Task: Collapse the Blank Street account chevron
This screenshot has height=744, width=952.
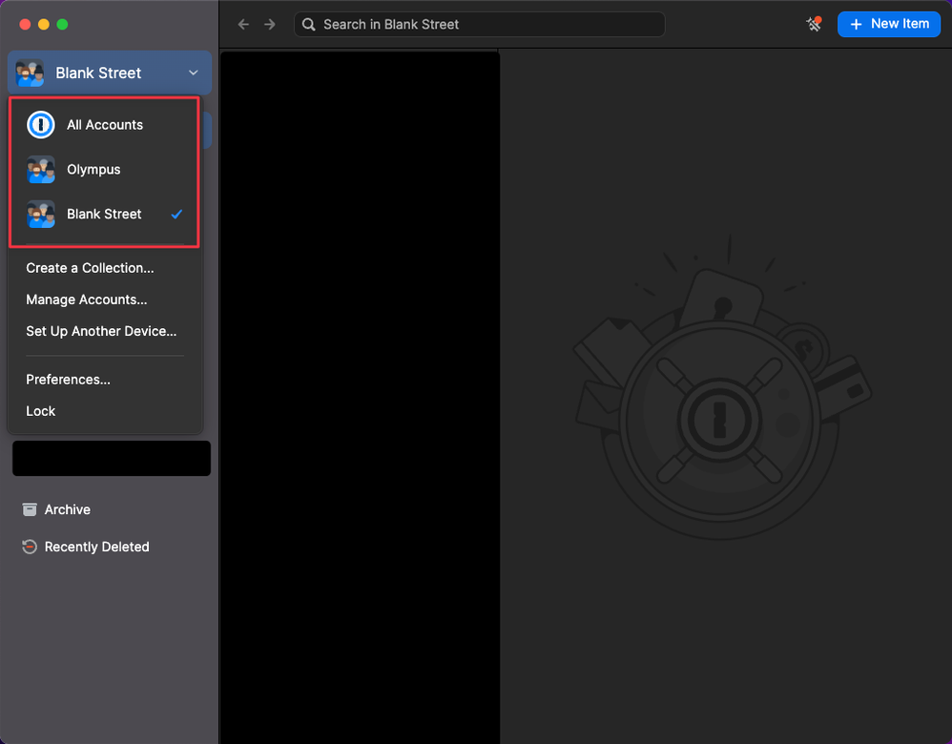Action: (x=193, y=72)
